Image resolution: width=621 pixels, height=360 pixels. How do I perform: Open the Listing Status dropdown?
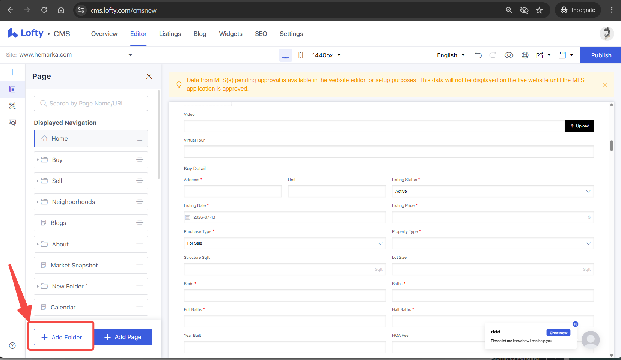point(493,191)
